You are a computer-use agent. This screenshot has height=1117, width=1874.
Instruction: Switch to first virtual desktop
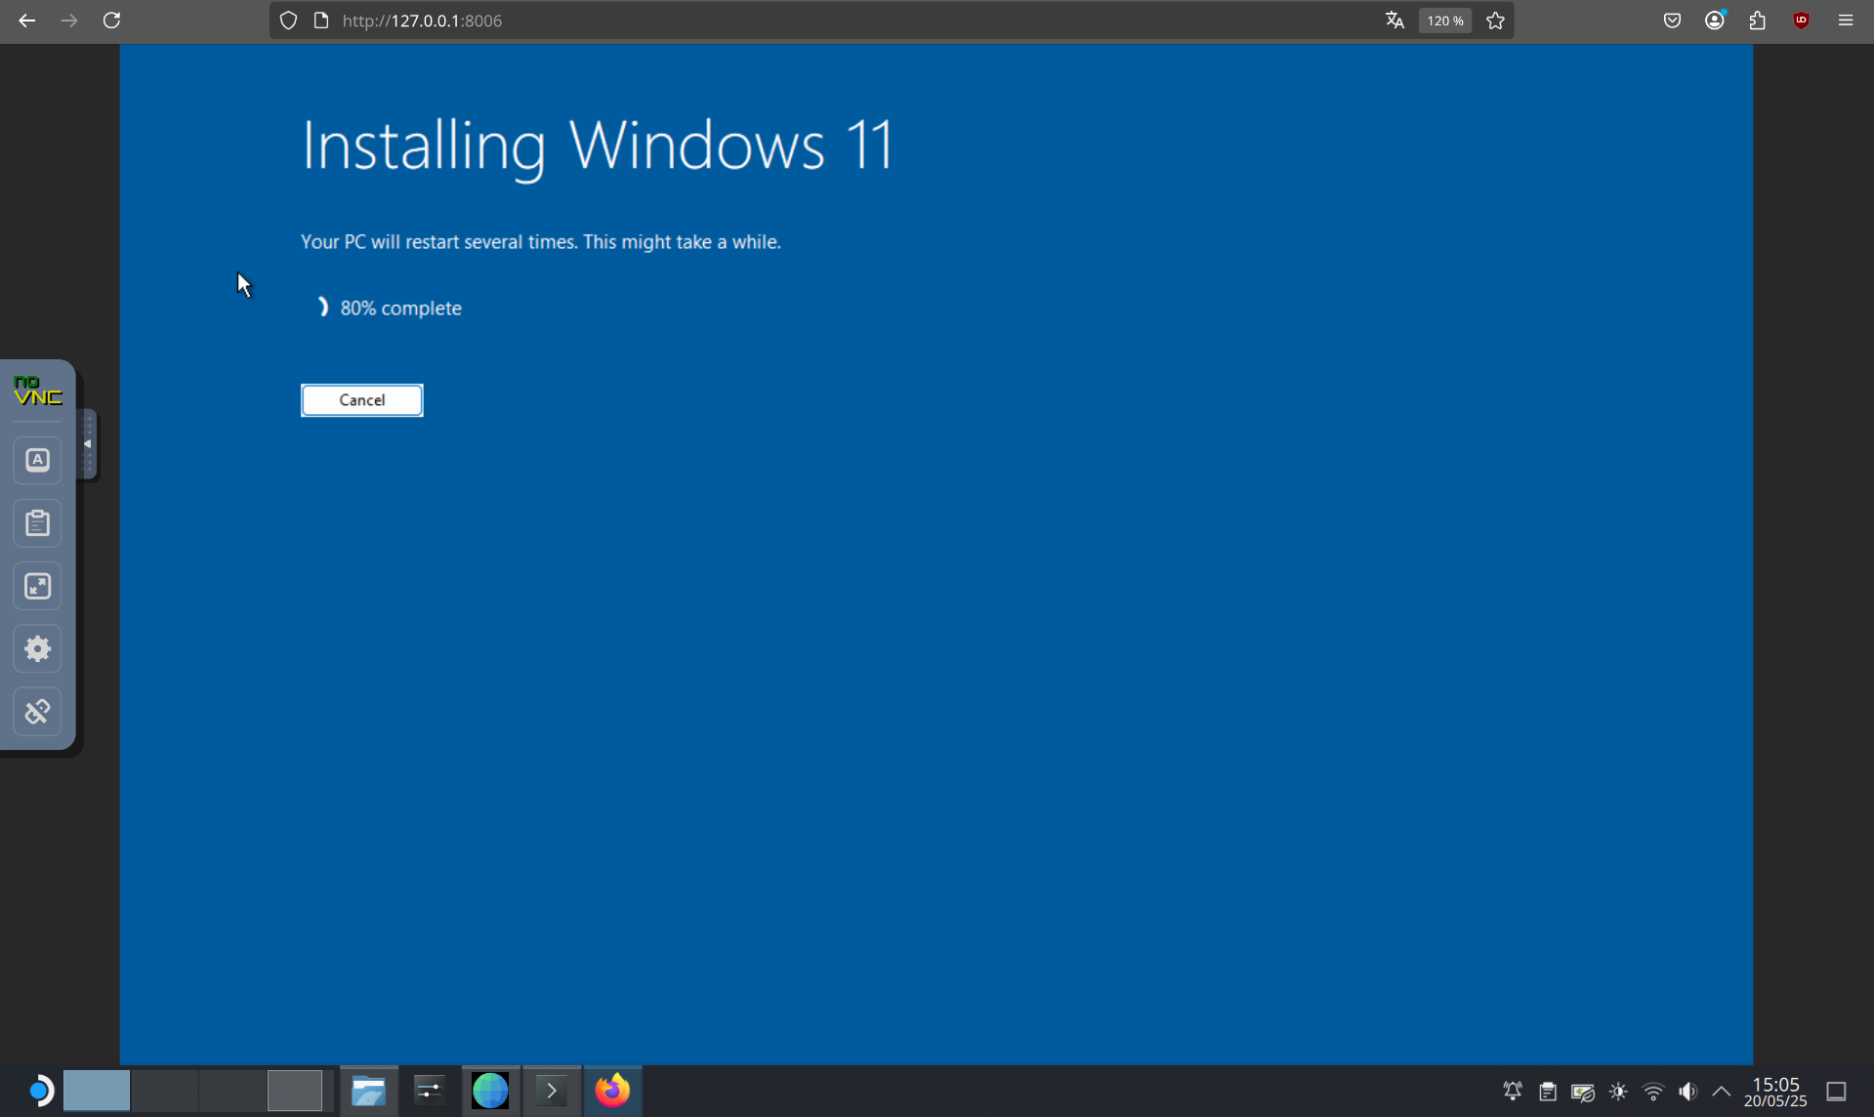tap(97, 1091)
